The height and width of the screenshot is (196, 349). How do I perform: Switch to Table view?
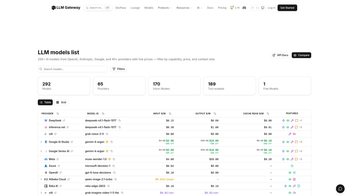45,102
